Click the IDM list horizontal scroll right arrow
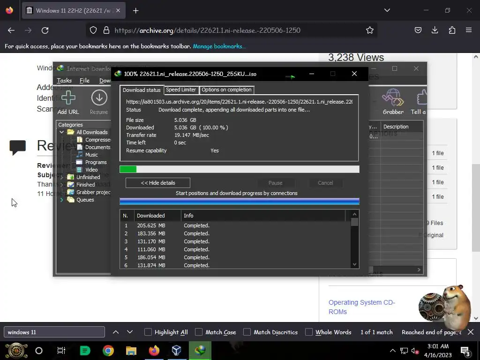The width and height of the screenshot is (480, 360). click(419, 270)
